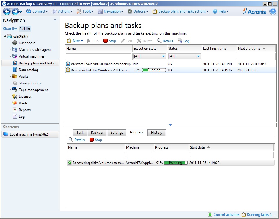Expand the Virtual machines node

pyautogui.click(x=10, y=56)
